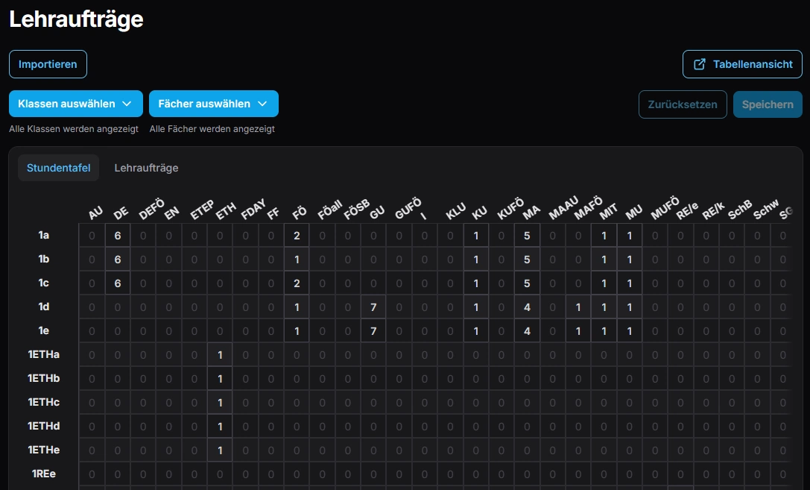The image size is (810, 490).
Task: Click the MIT cell in row 1c
Action: pyautogui.click(x=604, y=283)
